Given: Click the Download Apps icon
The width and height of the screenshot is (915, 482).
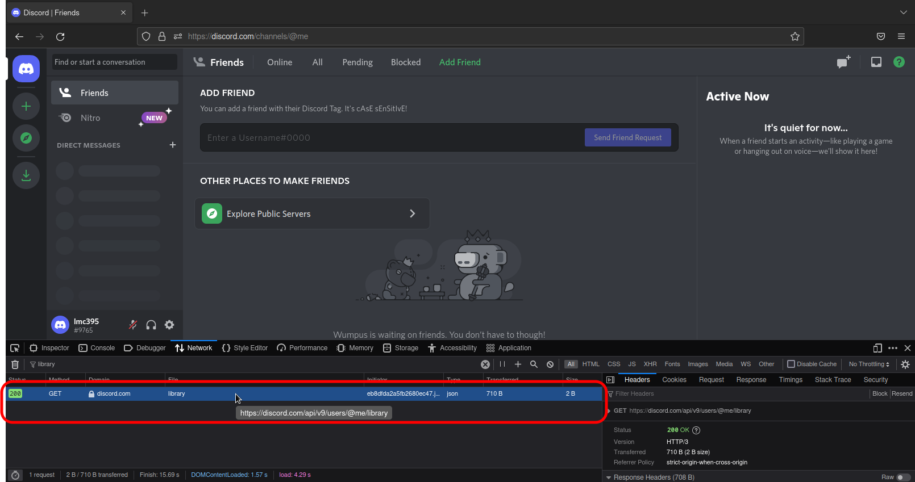Looking at the screenshot, I should (26, 175).
